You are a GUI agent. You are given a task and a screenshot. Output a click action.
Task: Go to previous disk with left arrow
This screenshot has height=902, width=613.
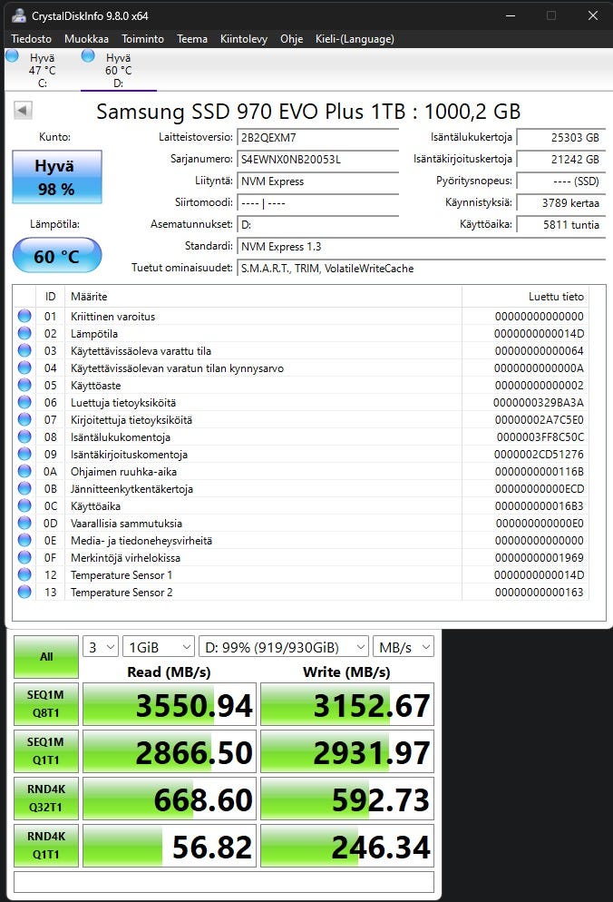(x=23, y=110)
